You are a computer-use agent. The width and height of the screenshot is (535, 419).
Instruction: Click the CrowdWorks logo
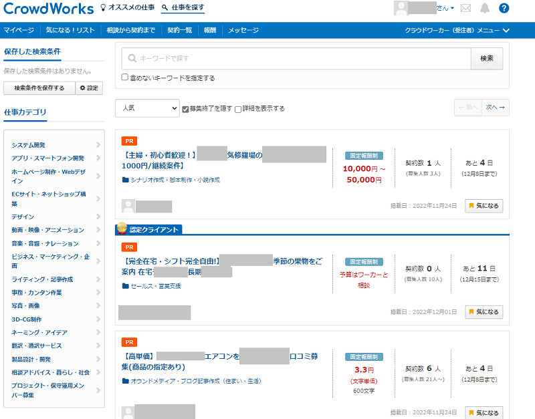(48, 9)
